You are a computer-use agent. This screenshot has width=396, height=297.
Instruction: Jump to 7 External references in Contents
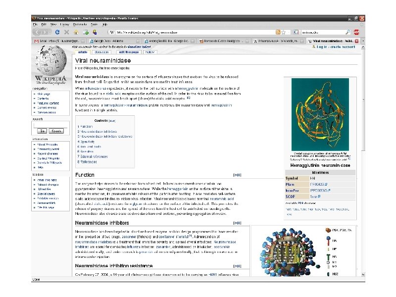pos(93,156)
